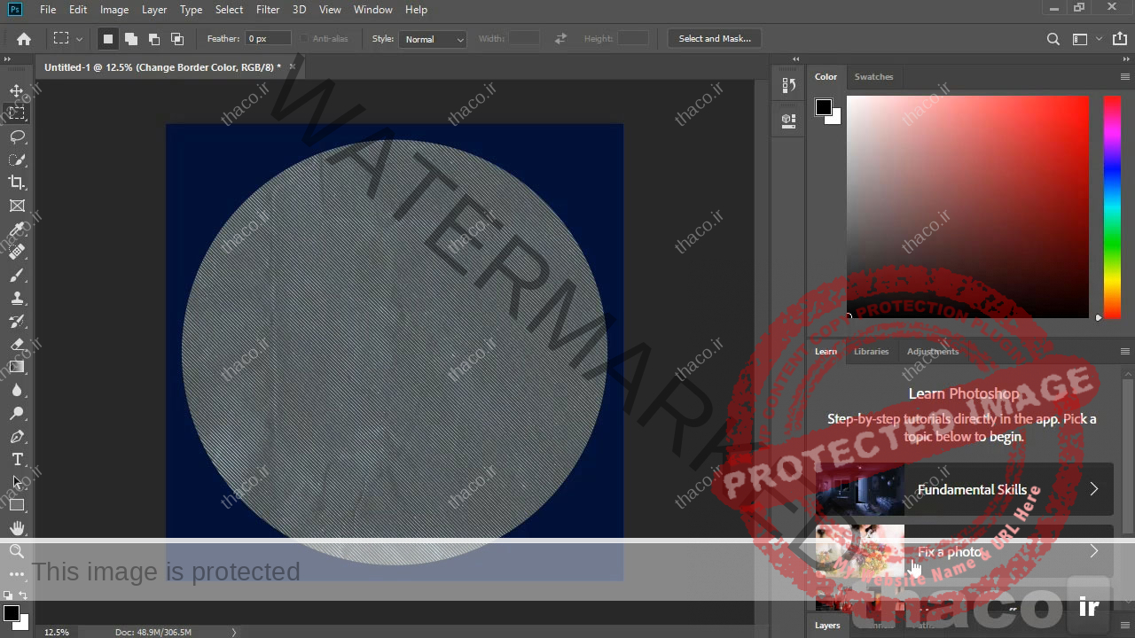Viewport: 1135px width, 638px height.
Task: Click the Feather input field
Action: [268, 39]
